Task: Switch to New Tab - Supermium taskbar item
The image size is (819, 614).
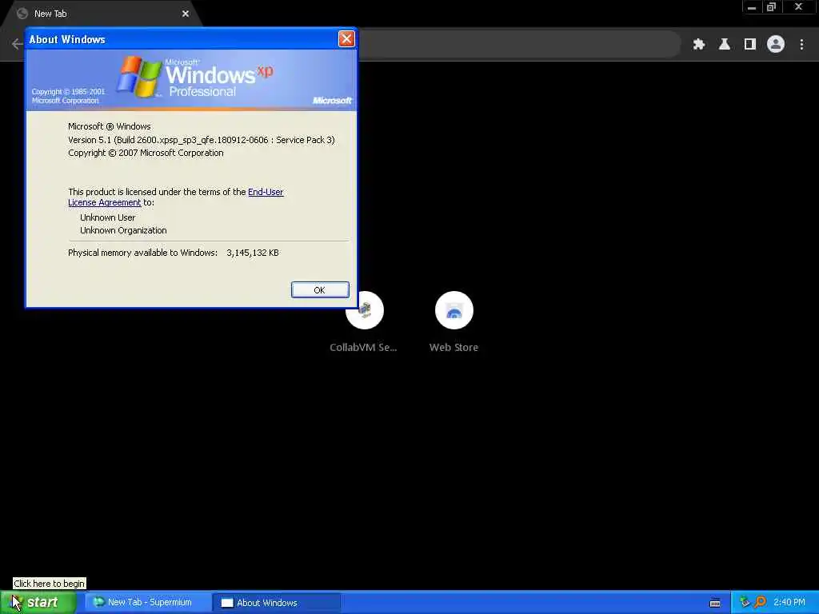Action: 148,603
